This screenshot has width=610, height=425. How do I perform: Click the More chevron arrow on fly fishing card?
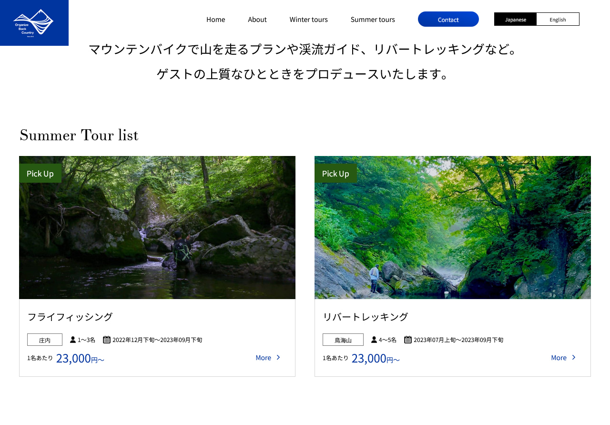279,357
